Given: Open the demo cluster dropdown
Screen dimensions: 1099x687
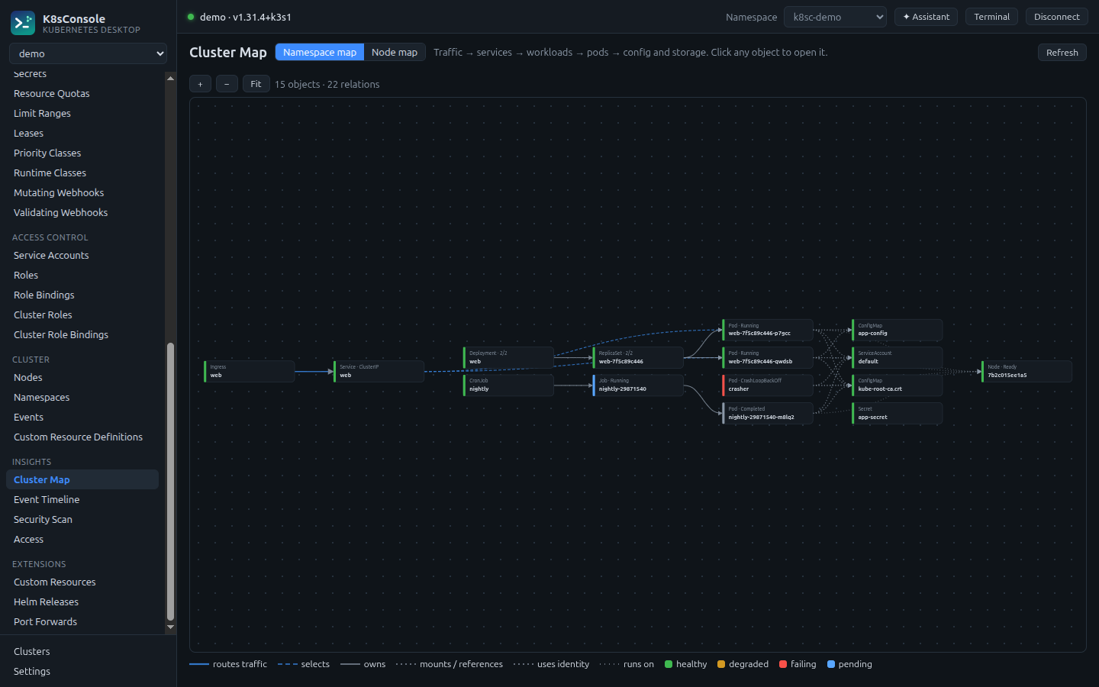Looking at the screenshot, I should [88, 53].
